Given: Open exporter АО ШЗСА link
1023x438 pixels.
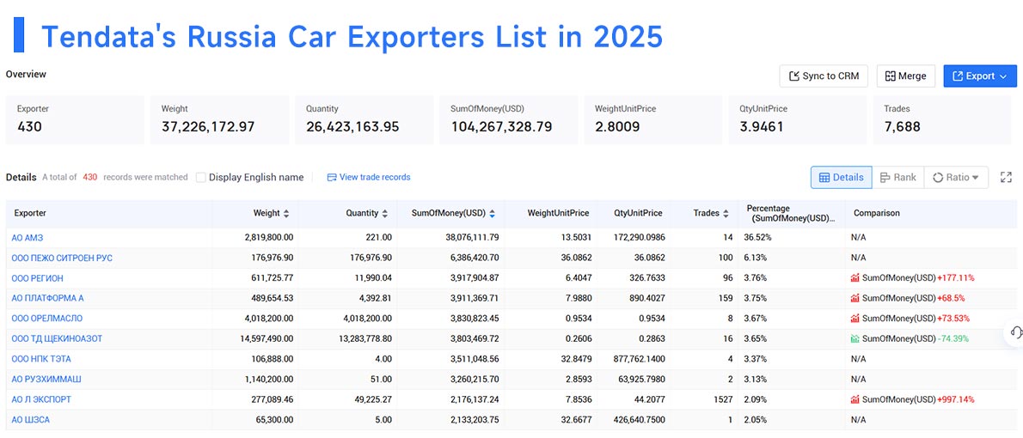Looking at the screenshot, I should coord(30,420).
